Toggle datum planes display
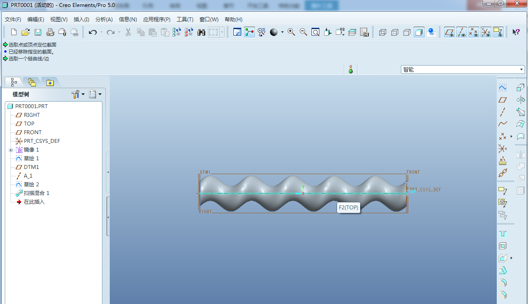The width and height of the screenshot is (528, 304). click(449, 32)
